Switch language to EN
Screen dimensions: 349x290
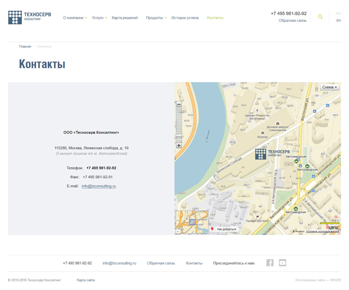338,20
